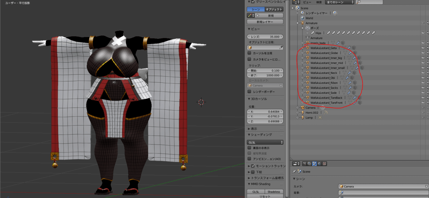
Task: Click the GLSL button under MMD Shading
Action: [x=256, y=192]
